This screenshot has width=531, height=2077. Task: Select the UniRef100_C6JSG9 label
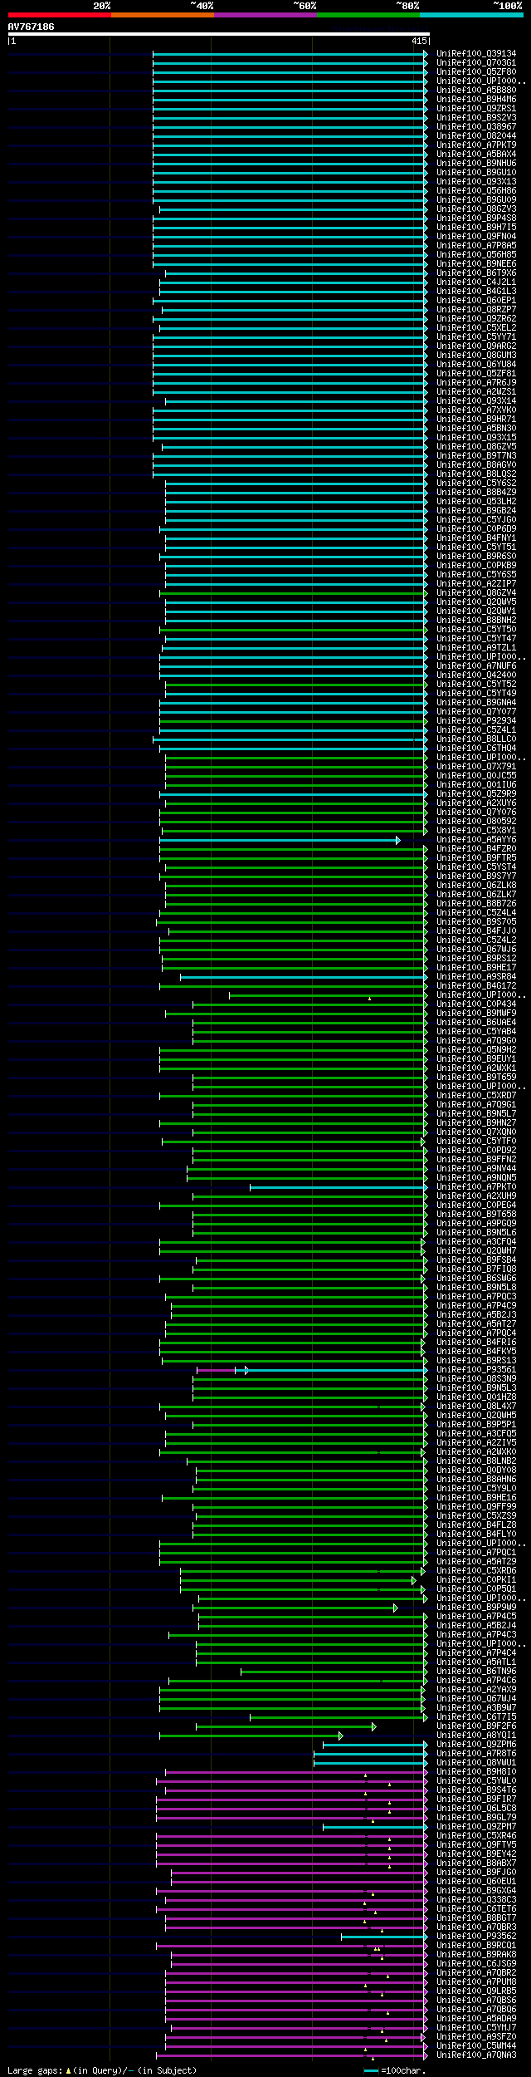[x=476, y=1964]
